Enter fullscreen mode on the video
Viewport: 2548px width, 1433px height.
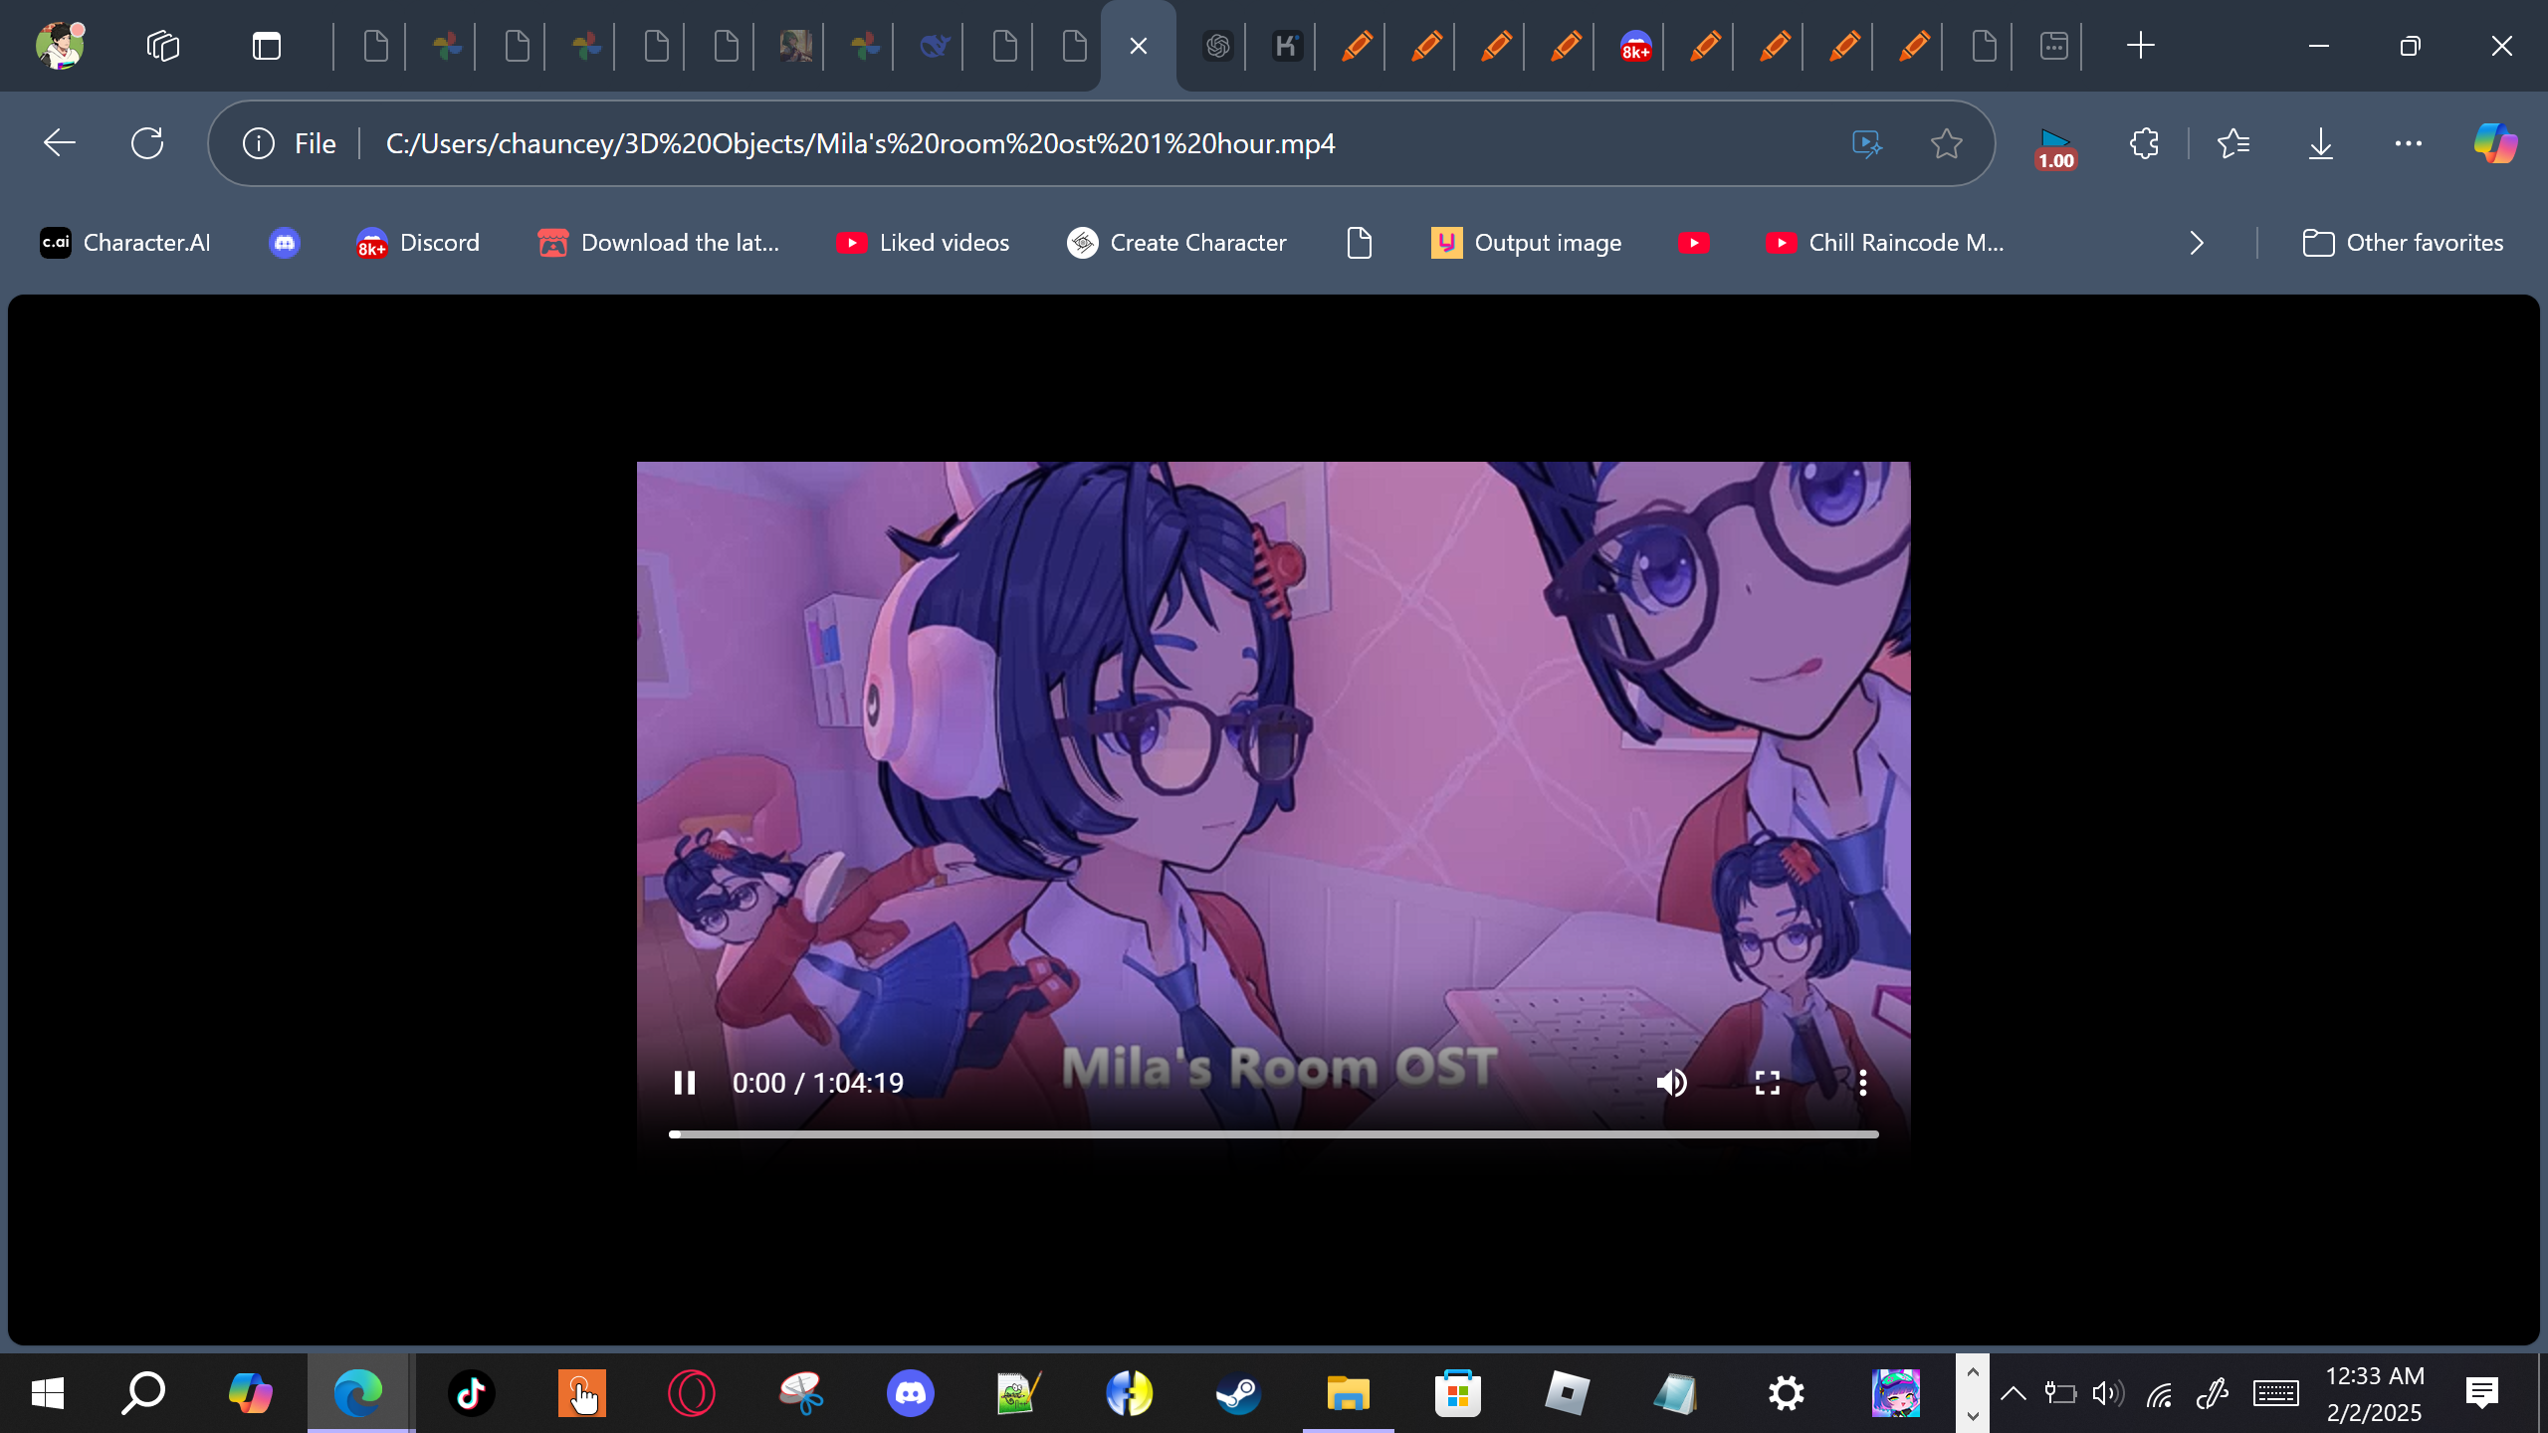pyautogui.click(x=1767, y=1083)
